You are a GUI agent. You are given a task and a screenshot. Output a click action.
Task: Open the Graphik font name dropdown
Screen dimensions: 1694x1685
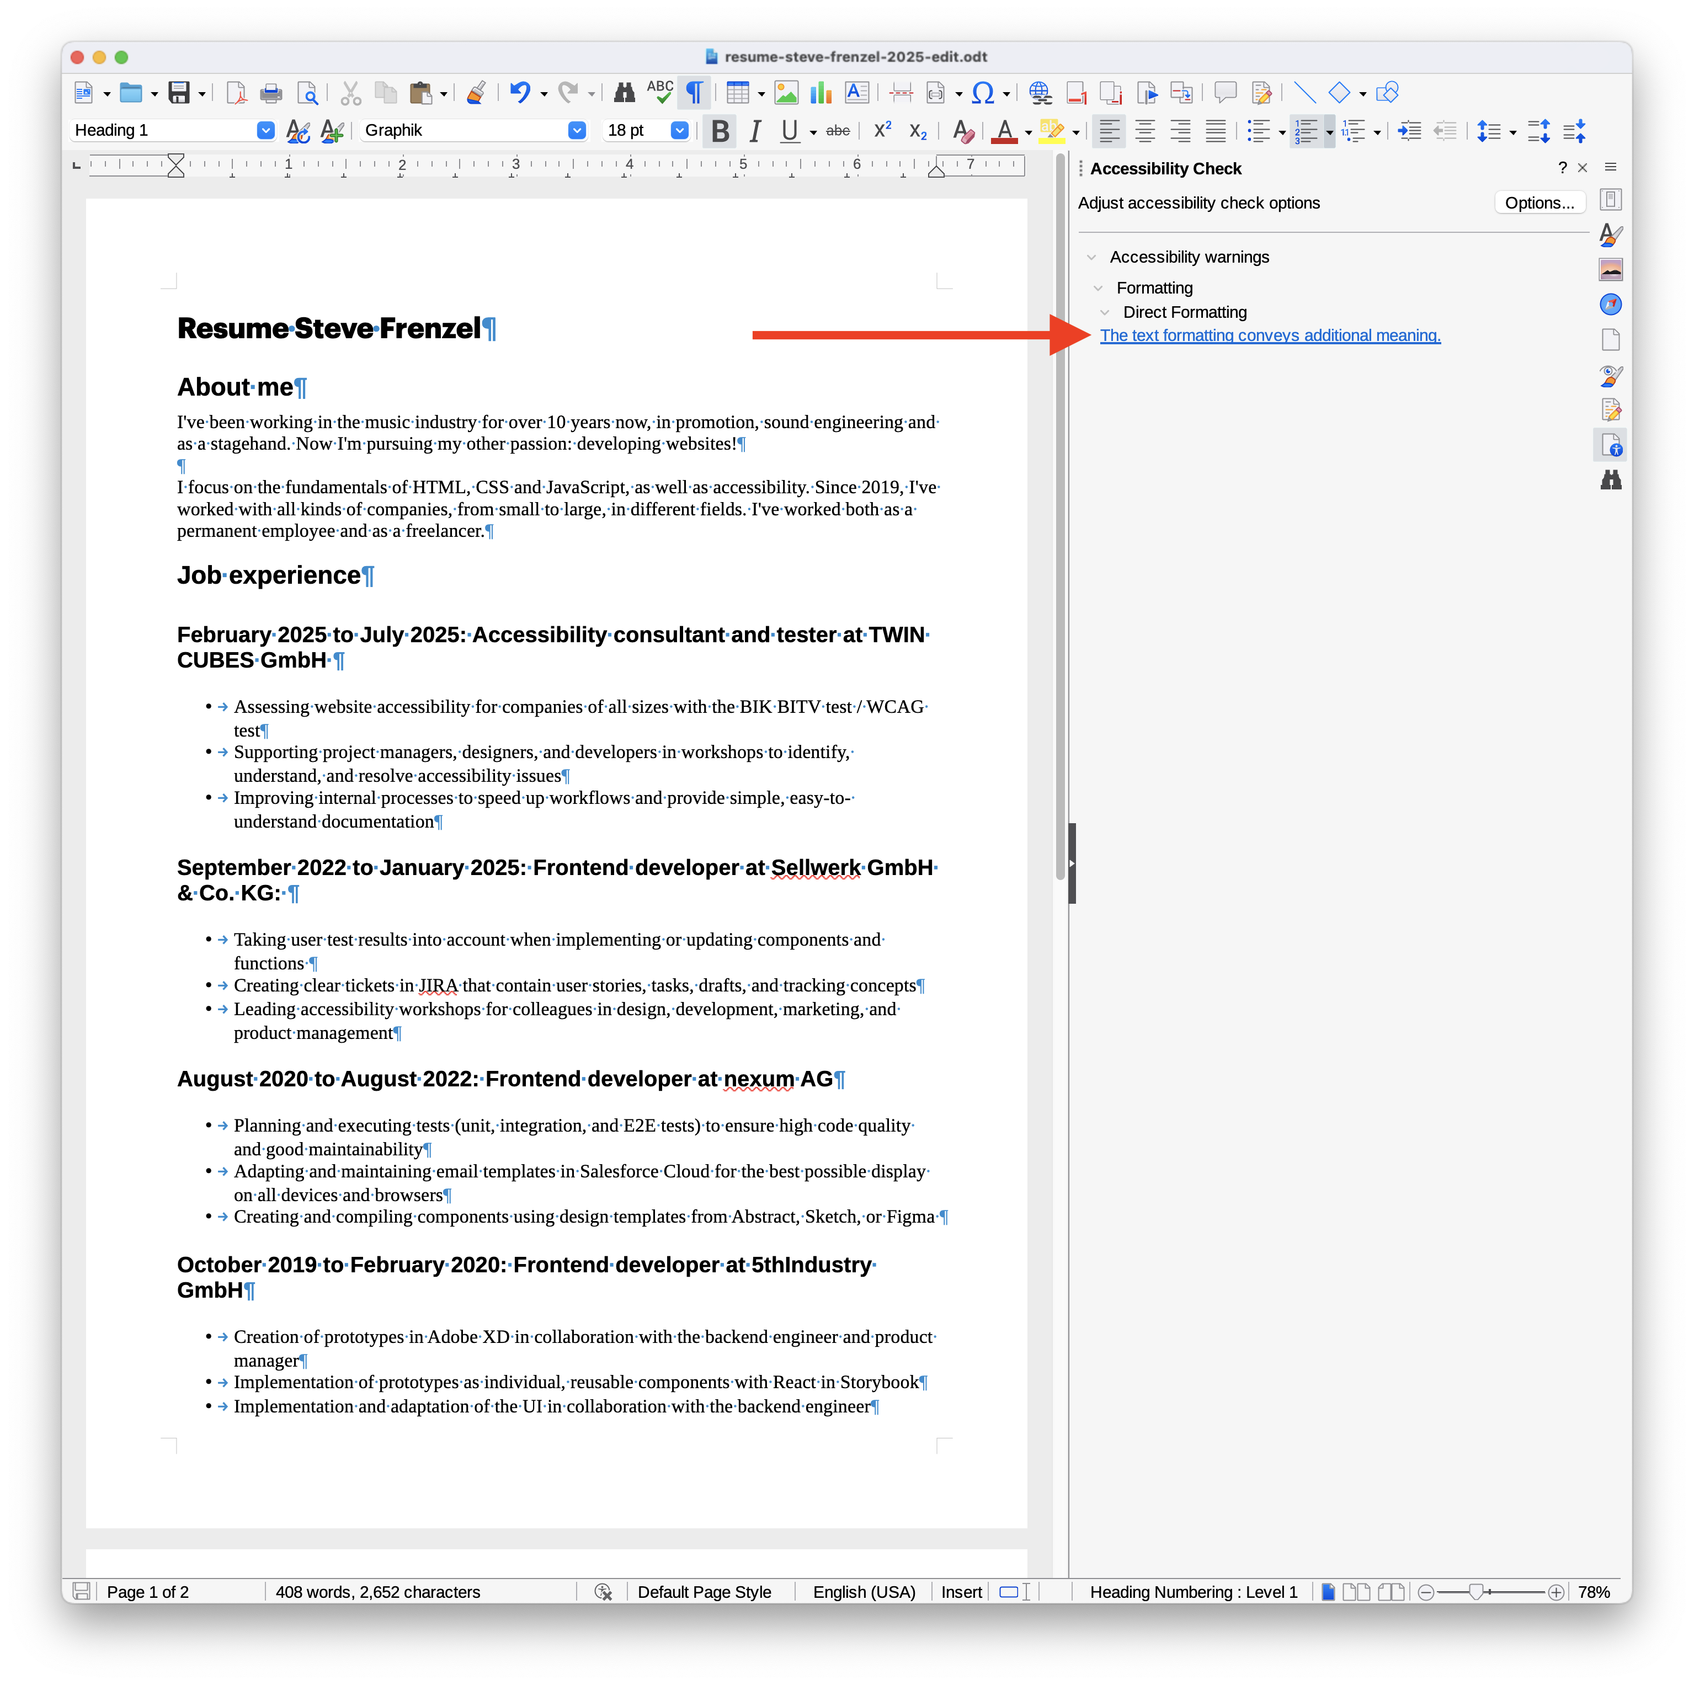[x=576, y=131]
